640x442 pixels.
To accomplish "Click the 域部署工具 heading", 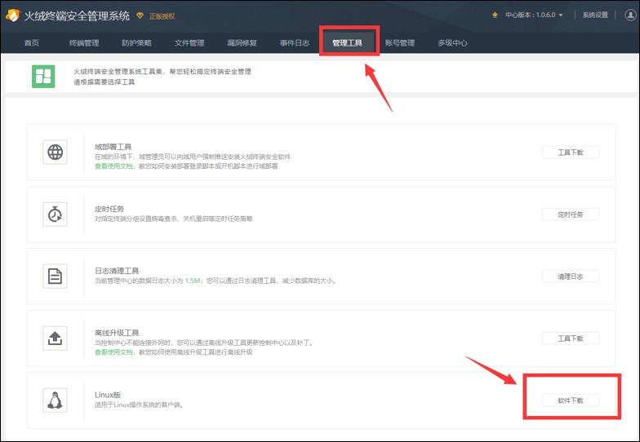I will pos(113,147).
